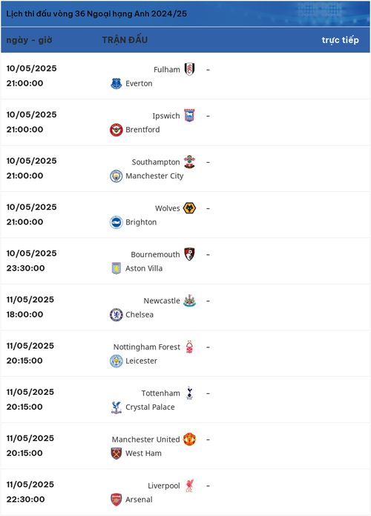Click the Everton club crest
Viewport: 371px width, 516px height.
click(116, 83)
